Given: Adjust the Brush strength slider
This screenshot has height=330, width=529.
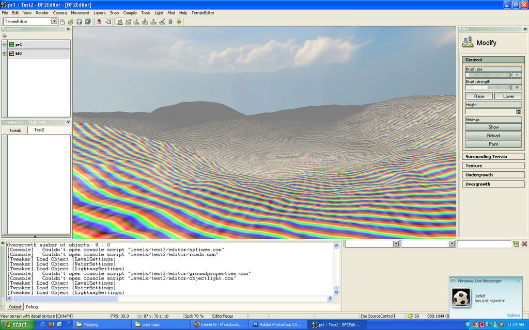Looking at the screenshot, I should click(x=488, y=87).
